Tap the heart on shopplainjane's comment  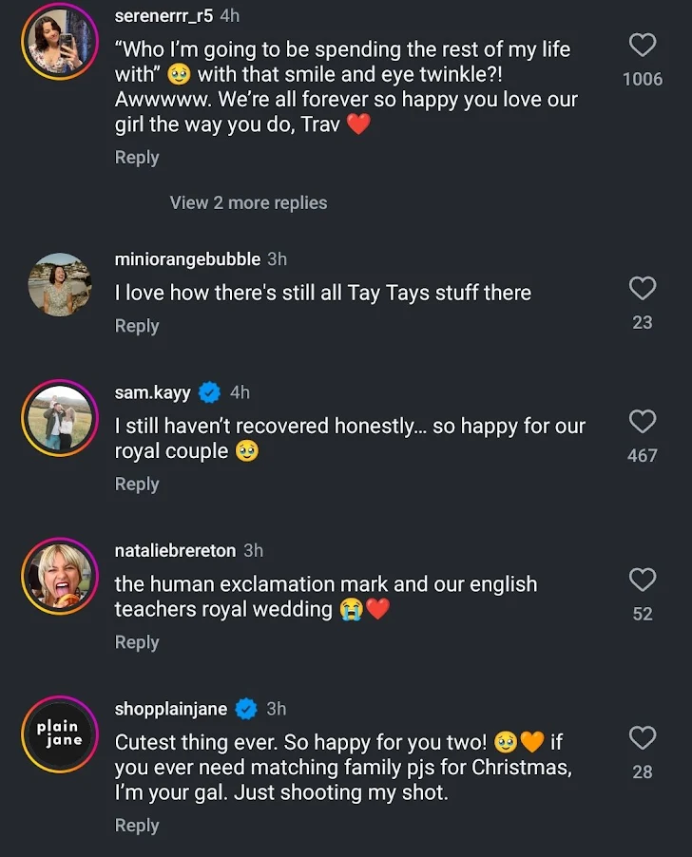[643, 738]
